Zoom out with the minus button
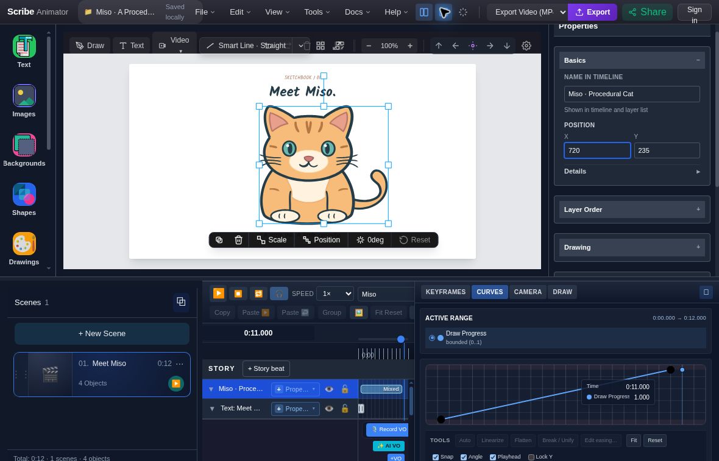This screenshot has width=719, height=461. [x=369, y=46]
